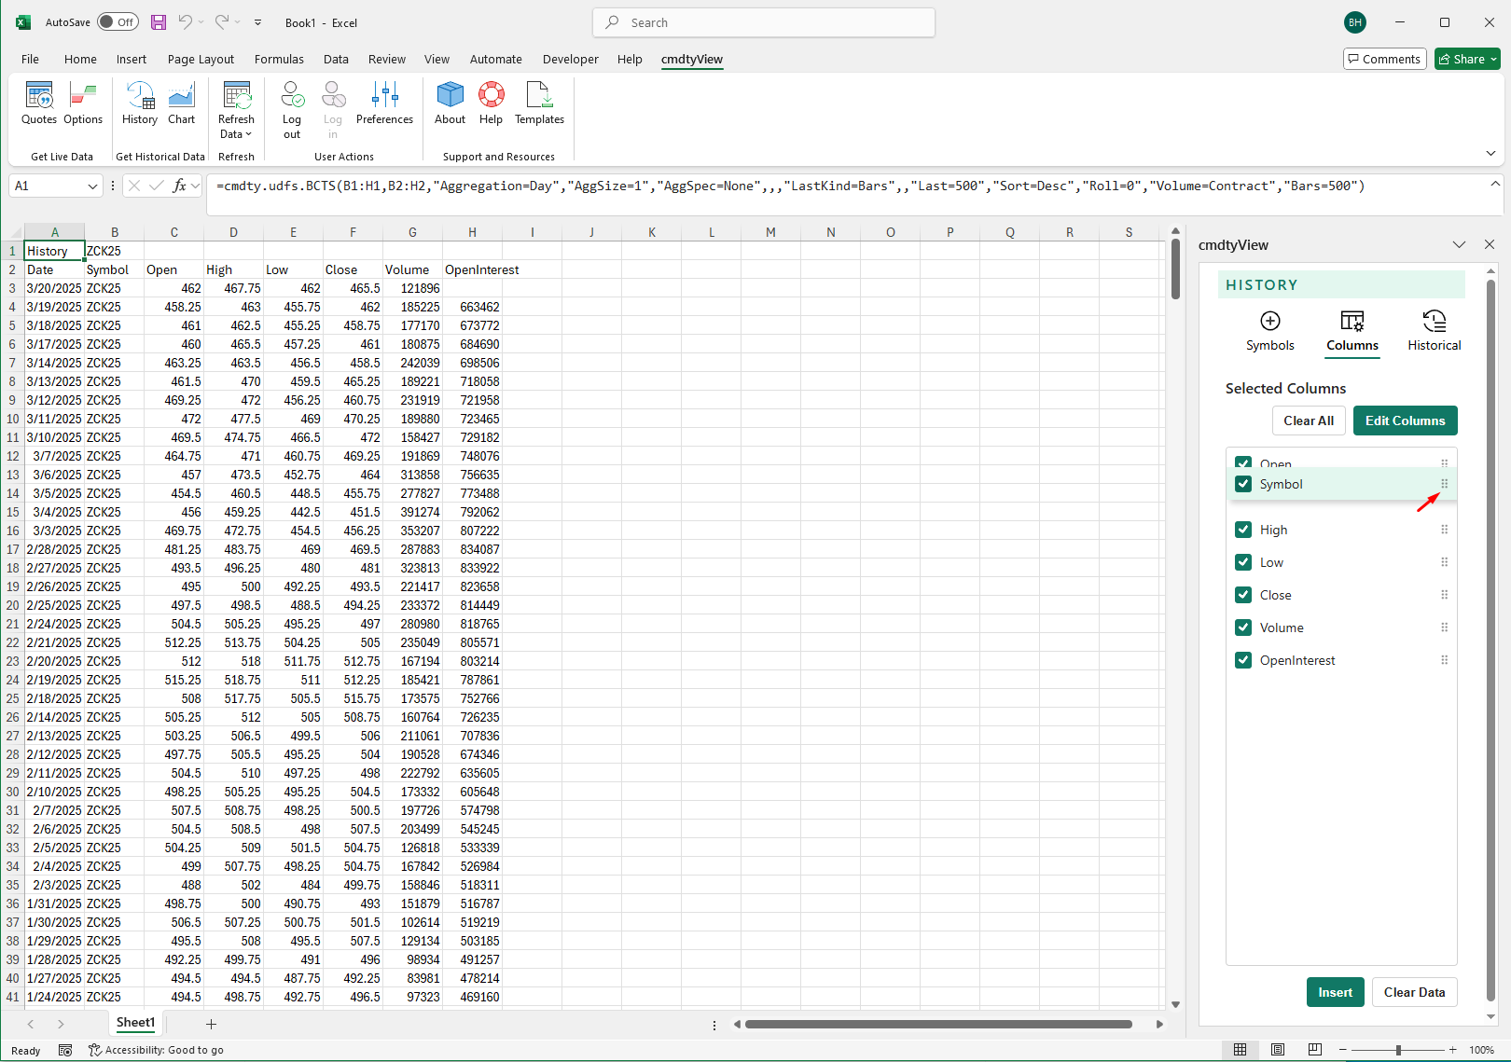Image resolution: width=1511 pixels, height=1062 pixels.
Task: Open Customize Quick Access Toolbar dropdown
Action: tap(258, 22)
